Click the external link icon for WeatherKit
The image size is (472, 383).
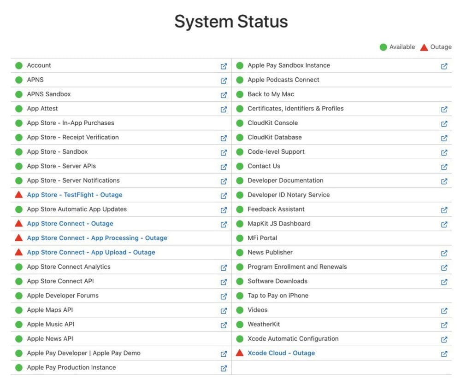pos(444,325)
